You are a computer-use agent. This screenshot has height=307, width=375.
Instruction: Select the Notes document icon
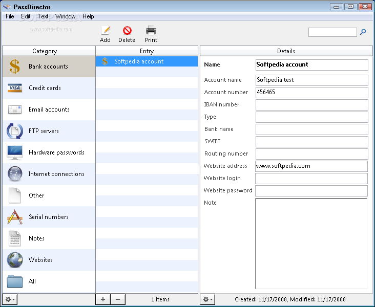[14, 238]
